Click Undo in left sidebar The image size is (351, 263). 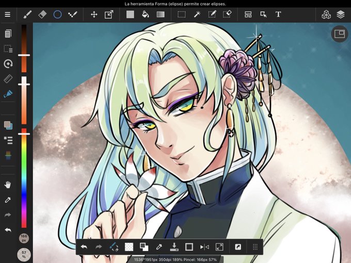pyautogui.click(x=8, y=230)
